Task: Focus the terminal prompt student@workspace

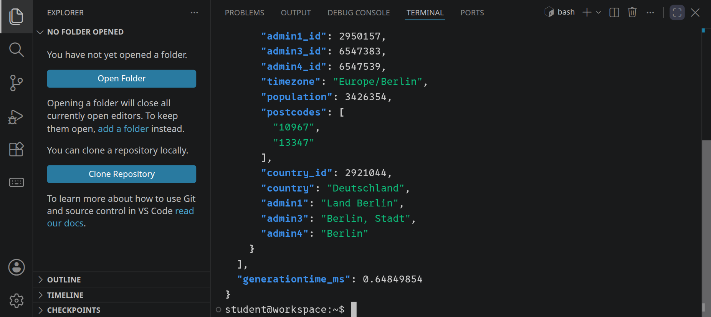Action: pyautogui.click(x=284, y=309)
